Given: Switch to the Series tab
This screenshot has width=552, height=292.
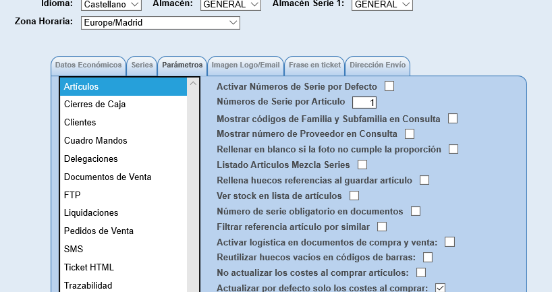Looking at the screenshot, I should tap(142, 65).
